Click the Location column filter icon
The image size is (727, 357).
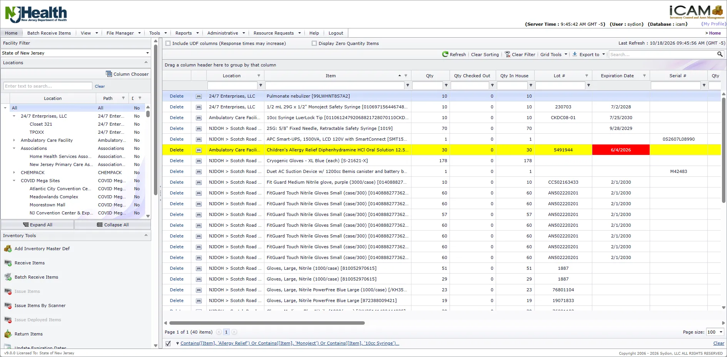click(259, 76)
